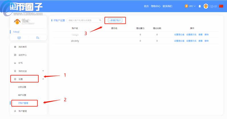Click the abcdefg account name cell
This screenshot has width=227, height=119.
coord(75,41)
